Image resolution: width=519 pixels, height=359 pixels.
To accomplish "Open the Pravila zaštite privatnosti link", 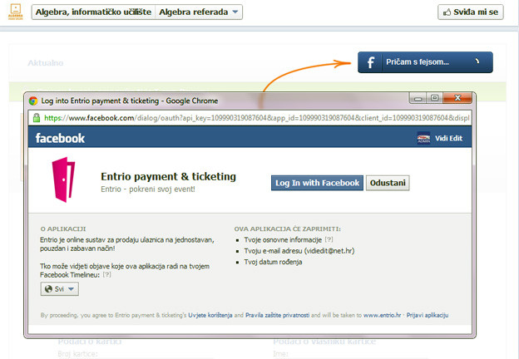I will click(277, 315).
